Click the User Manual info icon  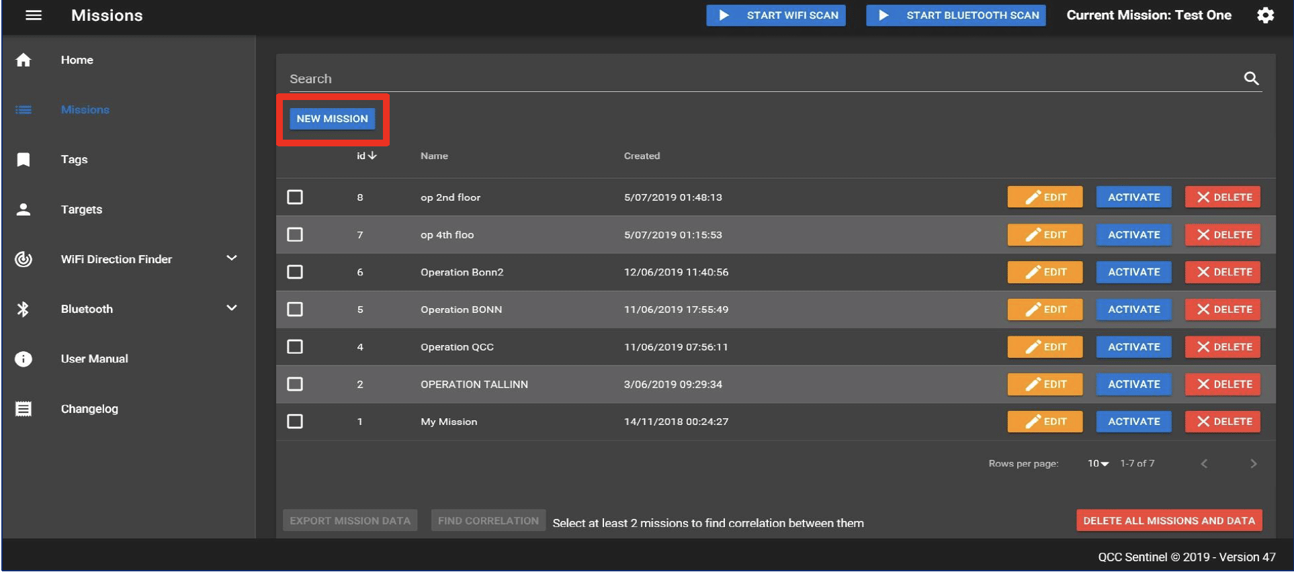24,359
